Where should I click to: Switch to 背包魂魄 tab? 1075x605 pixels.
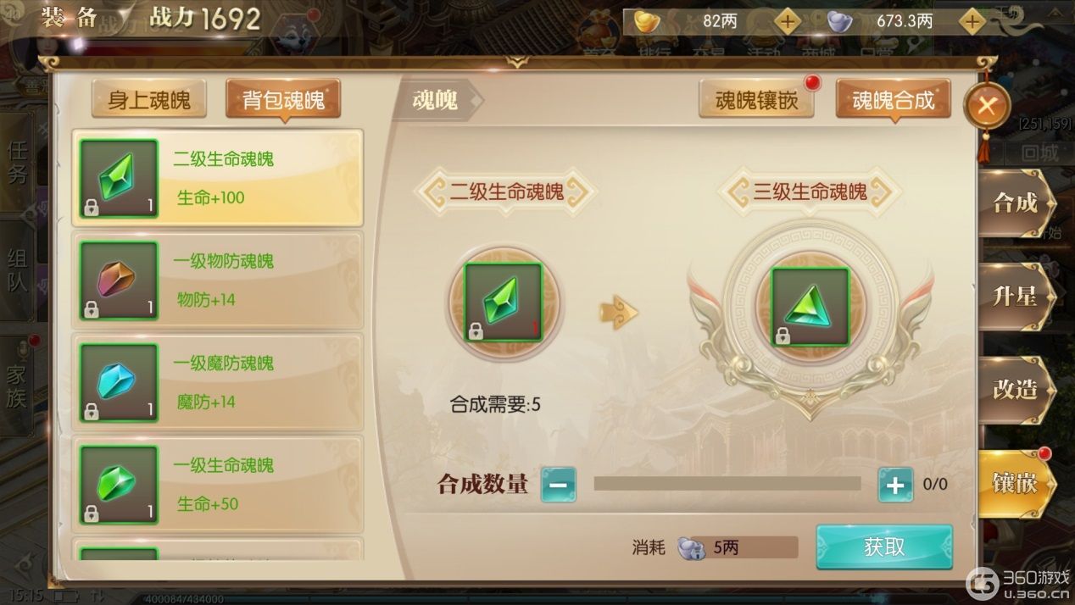tap(283, 100)
